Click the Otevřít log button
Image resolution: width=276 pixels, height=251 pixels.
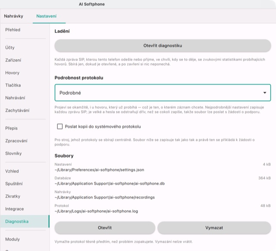[x=105, y=228]
